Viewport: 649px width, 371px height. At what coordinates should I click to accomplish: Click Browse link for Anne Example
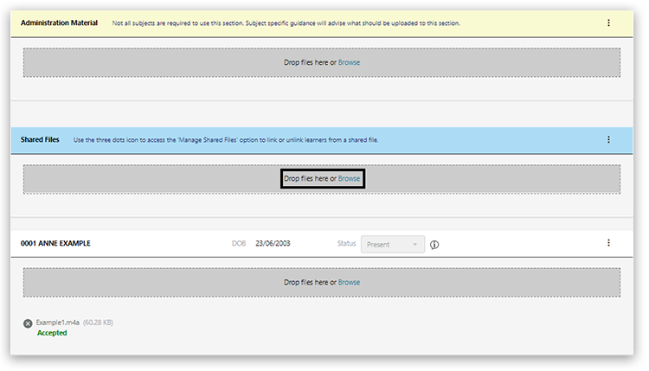349,282
